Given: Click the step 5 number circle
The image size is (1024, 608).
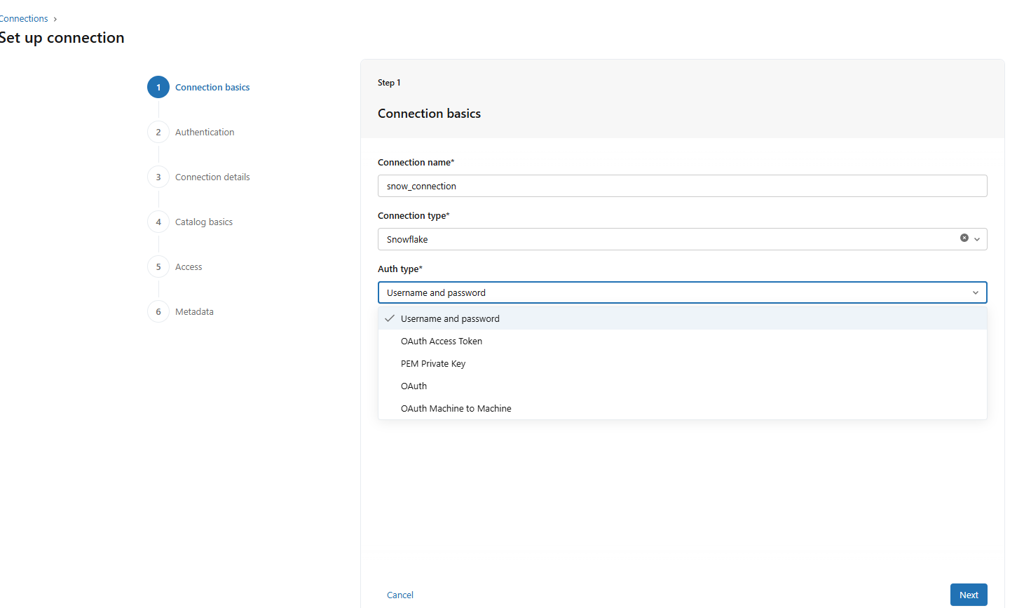Looking at the screenshot, I should point(158,266).
